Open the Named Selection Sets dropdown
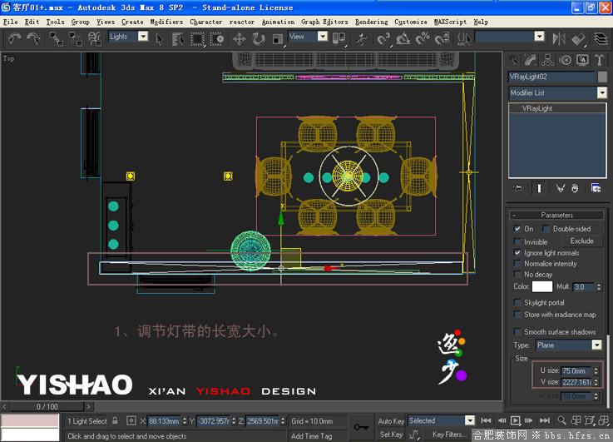Viewport: 613px width, 442px height. tap(539, 37)
